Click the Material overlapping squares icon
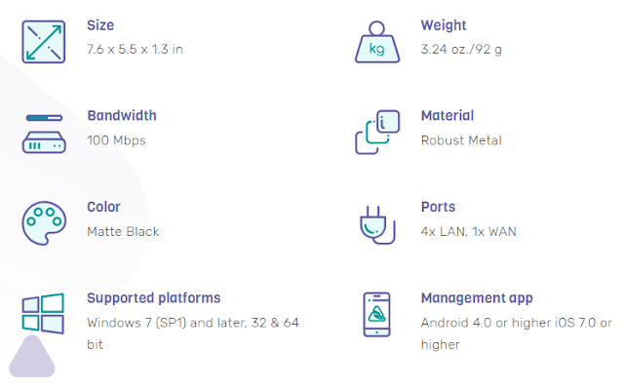 (377, 132)
